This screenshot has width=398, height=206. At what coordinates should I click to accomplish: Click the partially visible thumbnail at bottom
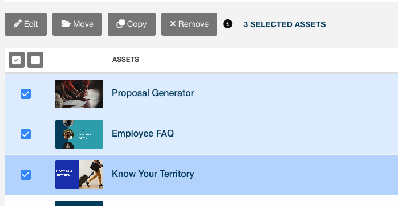[x=79, y=204]
